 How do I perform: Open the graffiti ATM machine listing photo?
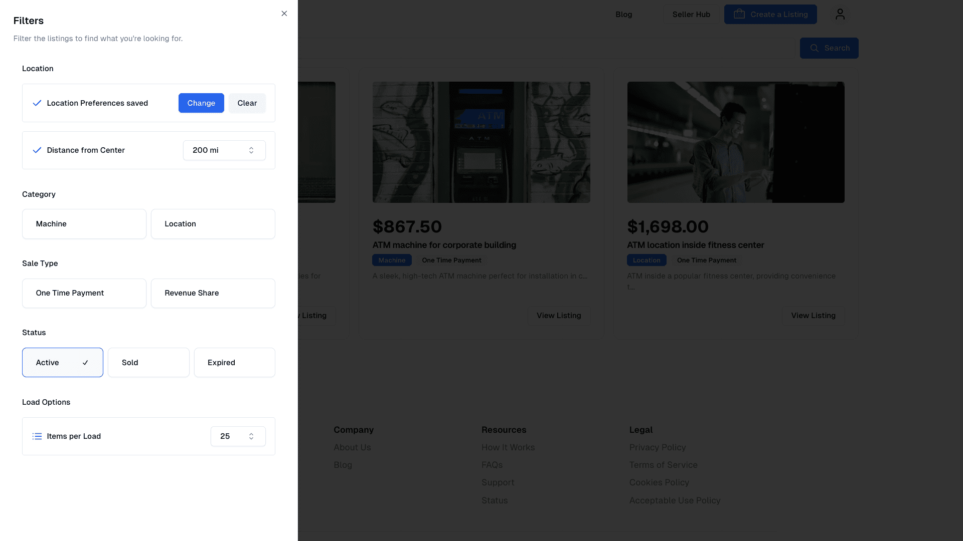tap(481, 142)
